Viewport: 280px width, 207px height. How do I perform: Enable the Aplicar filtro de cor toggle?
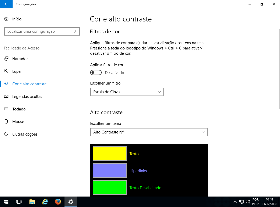[x=96, y=72]
